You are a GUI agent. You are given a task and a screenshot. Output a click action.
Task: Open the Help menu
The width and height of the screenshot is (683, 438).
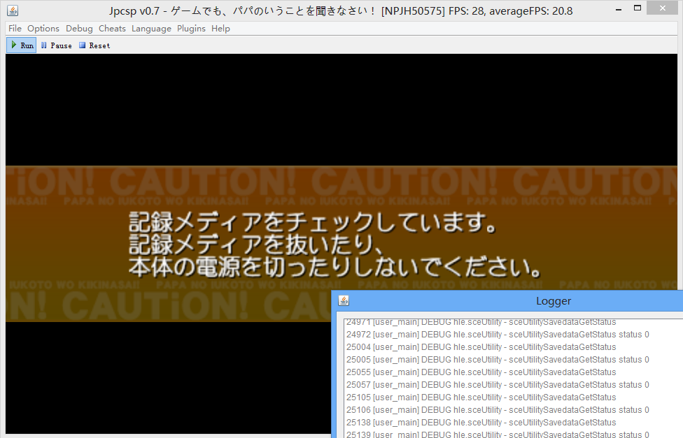[x=220, y=29]
